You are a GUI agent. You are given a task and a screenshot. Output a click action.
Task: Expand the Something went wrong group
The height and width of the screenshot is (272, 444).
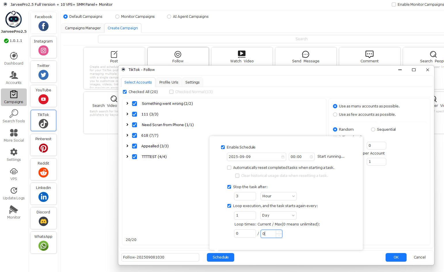pos(127,103)
